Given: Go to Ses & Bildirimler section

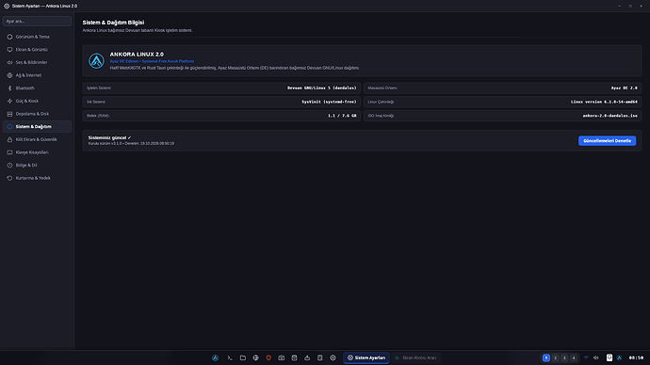Looking at the screenshot, I should [37, 62].
